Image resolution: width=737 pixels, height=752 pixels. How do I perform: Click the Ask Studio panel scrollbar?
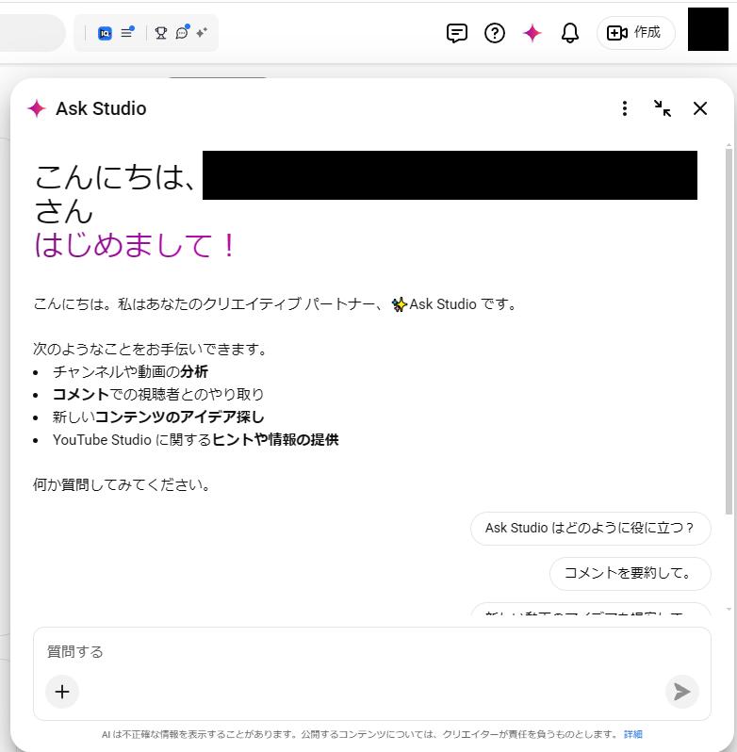pos(729,331)
